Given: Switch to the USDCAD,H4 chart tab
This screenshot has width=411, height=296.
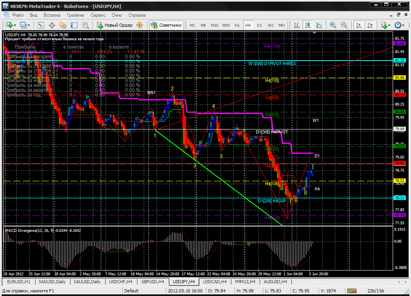Looking at the screenshot, I should (215, 282).
